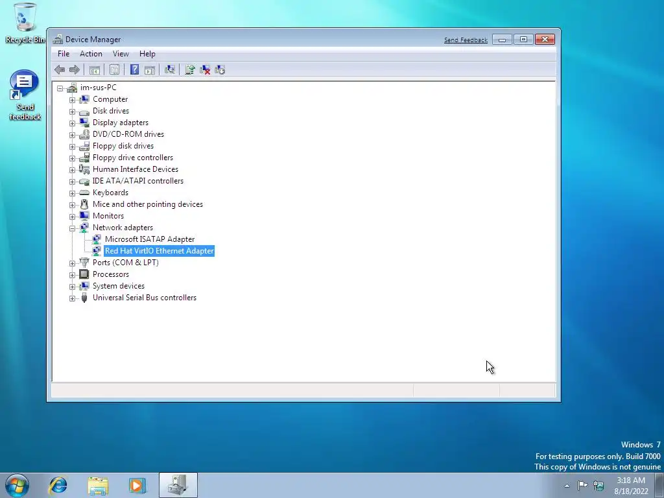Click the Scan for hardware changes icon

[170, 70]
